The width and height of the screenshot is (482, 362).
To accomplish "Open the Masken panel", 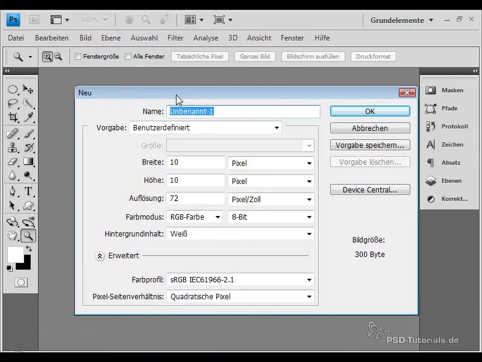I will [x=445, y=90].
